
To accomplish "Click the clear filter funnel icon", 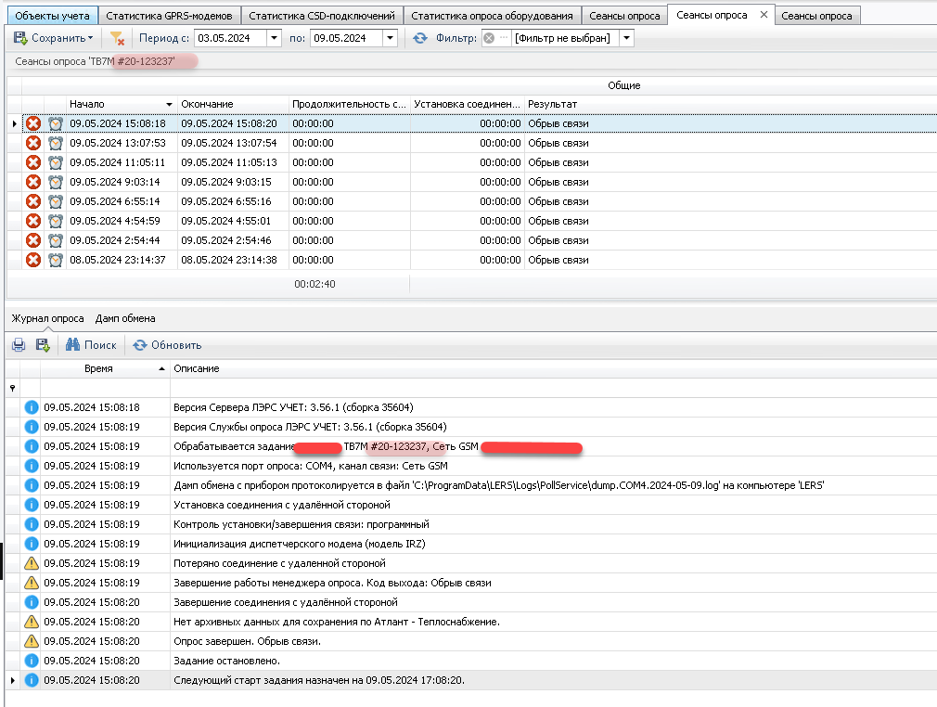I will tap(117, 38).
